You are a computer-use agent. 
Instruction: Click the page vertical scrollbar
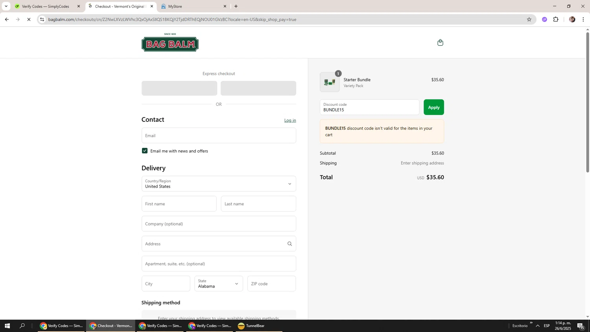coord(588,102)
